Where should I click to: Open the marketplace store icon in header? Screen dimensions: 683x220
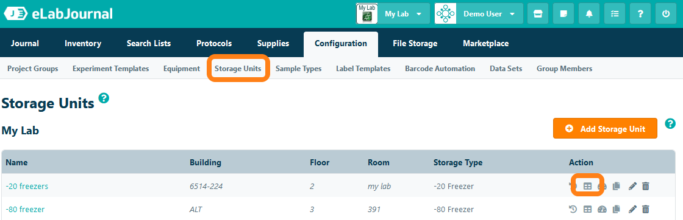[x=538, y=14]
